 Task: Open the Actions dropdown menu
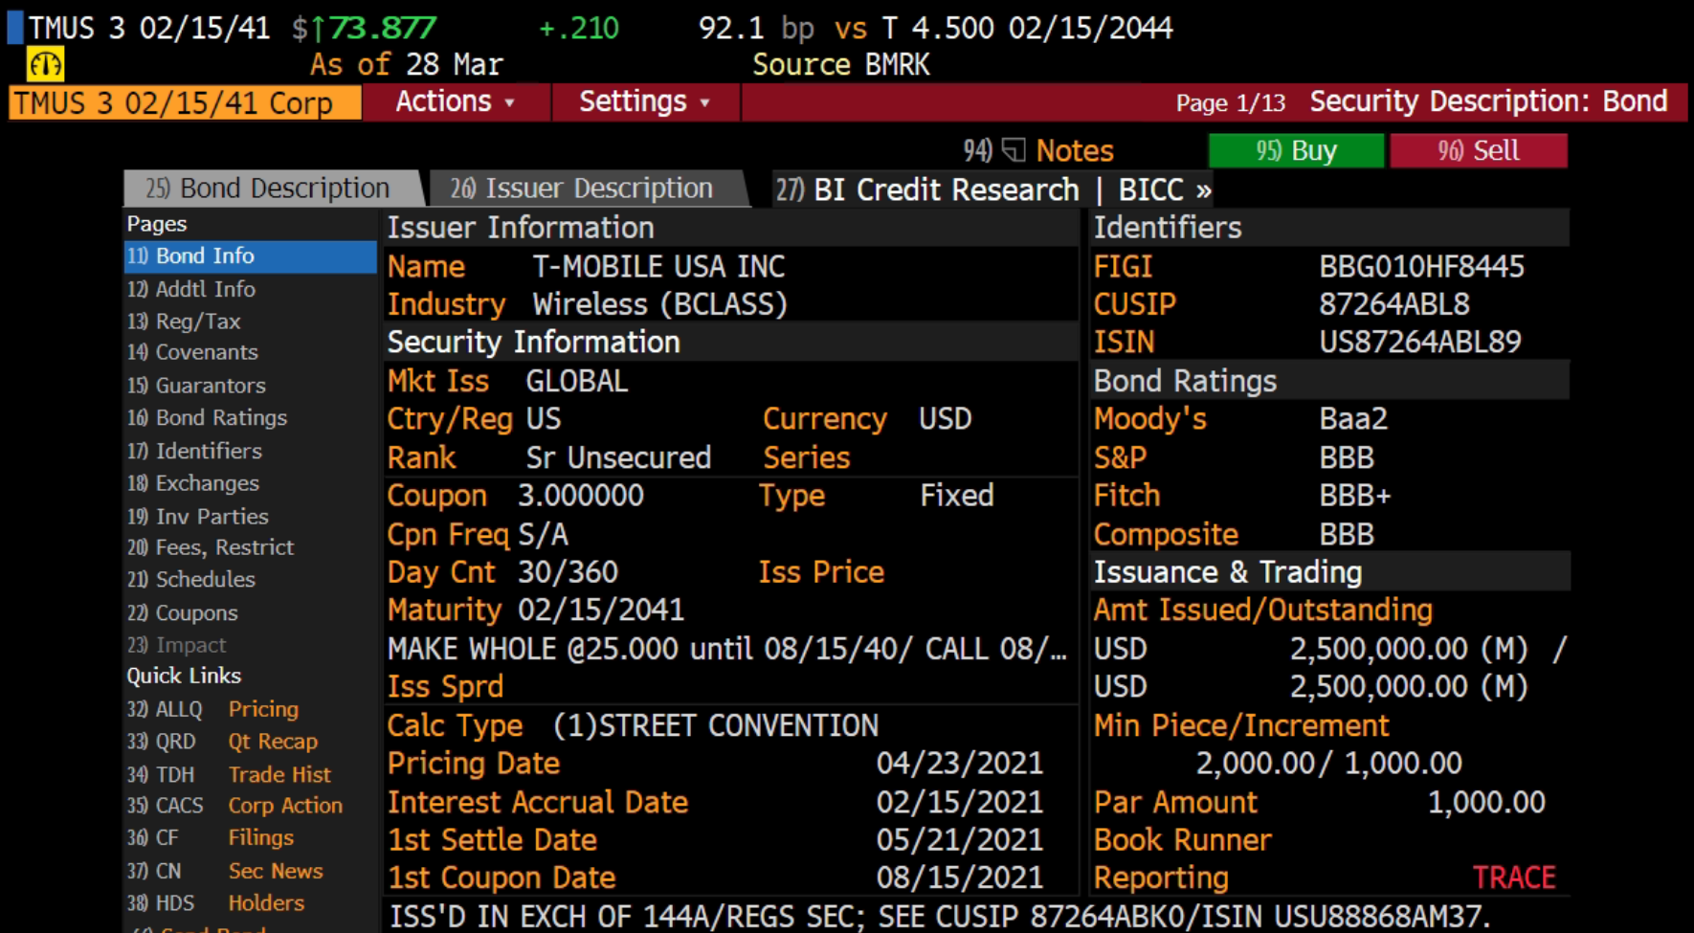(x=456, y=101)
